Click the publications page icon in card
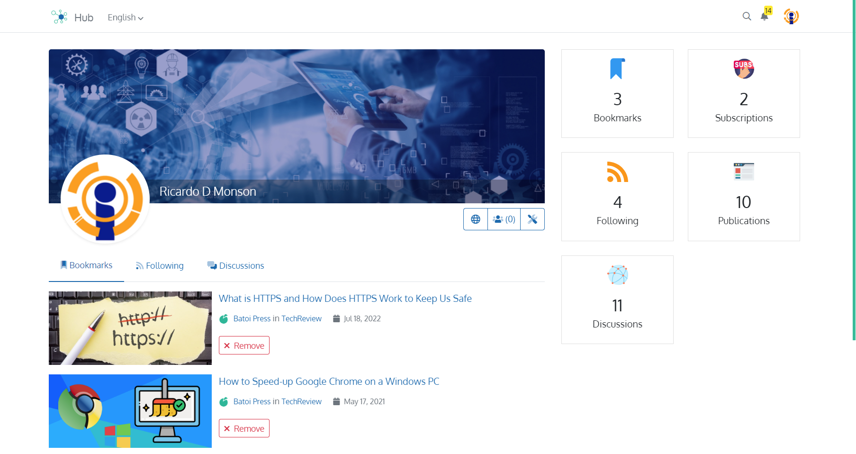Image resolution: width=856 pixels, height=454 pixels. point(744,172)
